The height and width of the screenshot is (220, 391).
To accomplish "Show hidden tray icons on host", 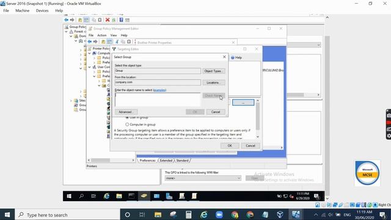I will pos(316,215).
